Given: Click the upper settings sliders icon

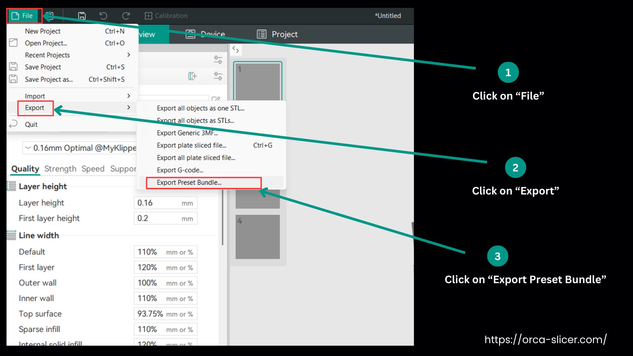Looking at the screenshot, I should pyautogui.click(x=218, y=60).
